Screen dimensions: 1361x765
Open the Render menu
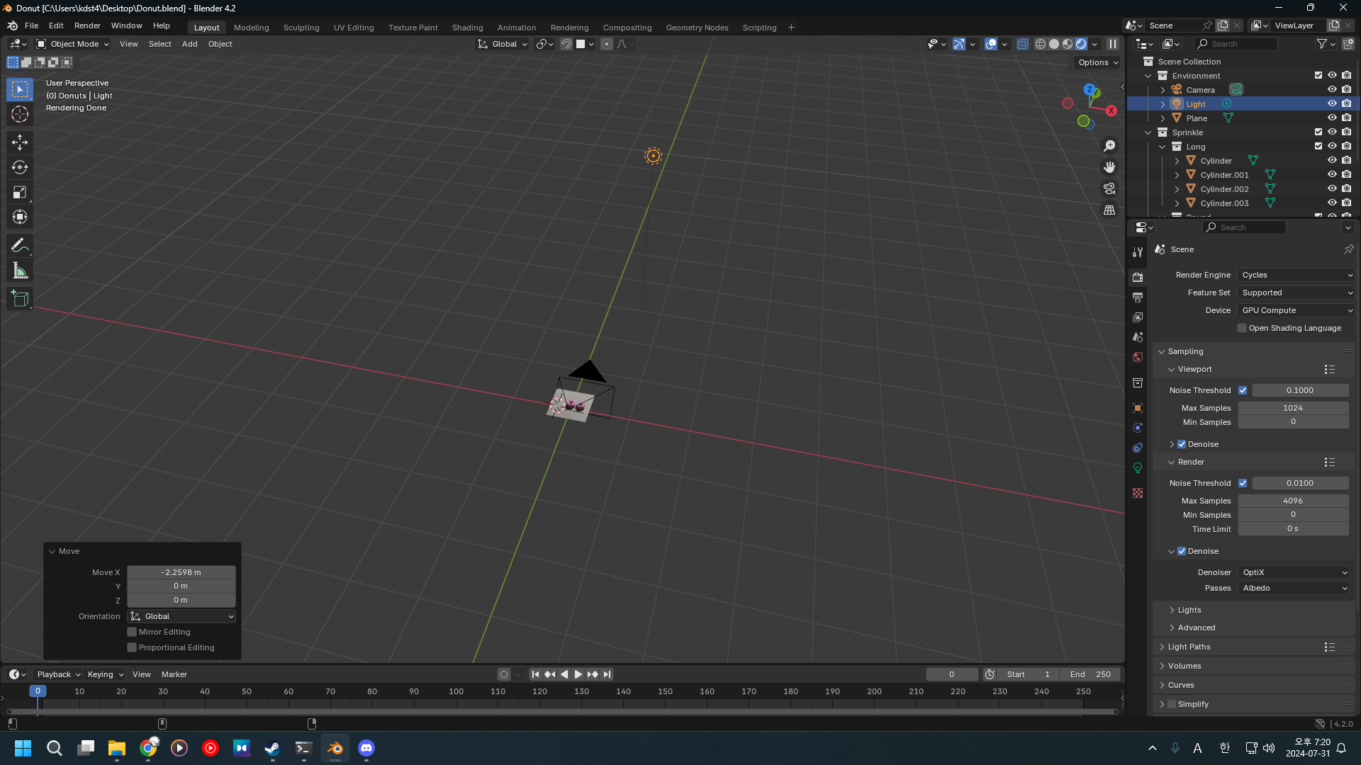[87, 25]
